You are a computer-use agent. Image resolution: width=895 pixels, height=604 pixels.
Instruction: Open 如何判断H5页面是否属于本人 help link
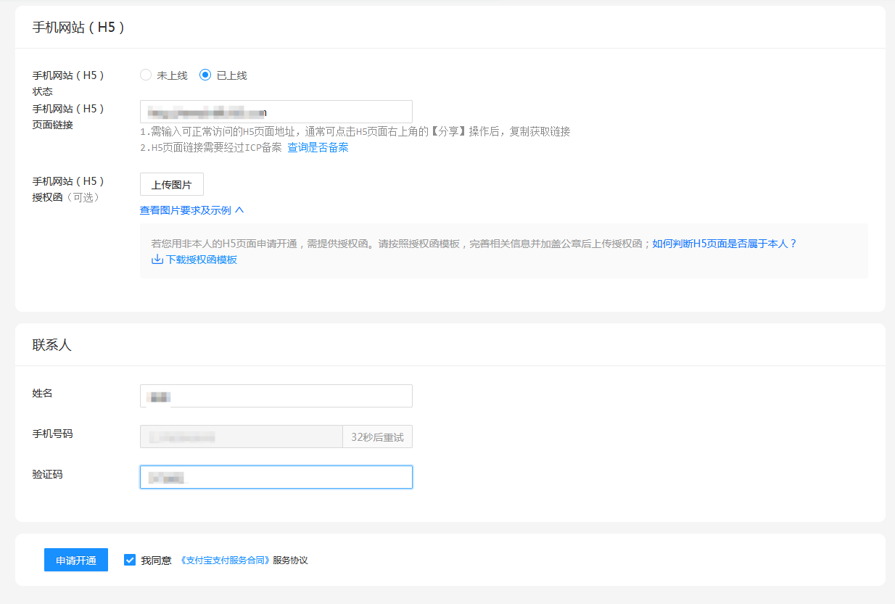pos(724,244)
